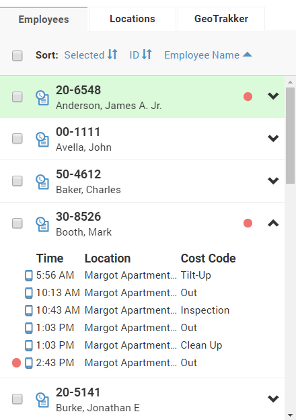The height and width of the screenshot is (420, 296).
Task: Click sort arrows icon next to Selected
Action: point(112,55)
